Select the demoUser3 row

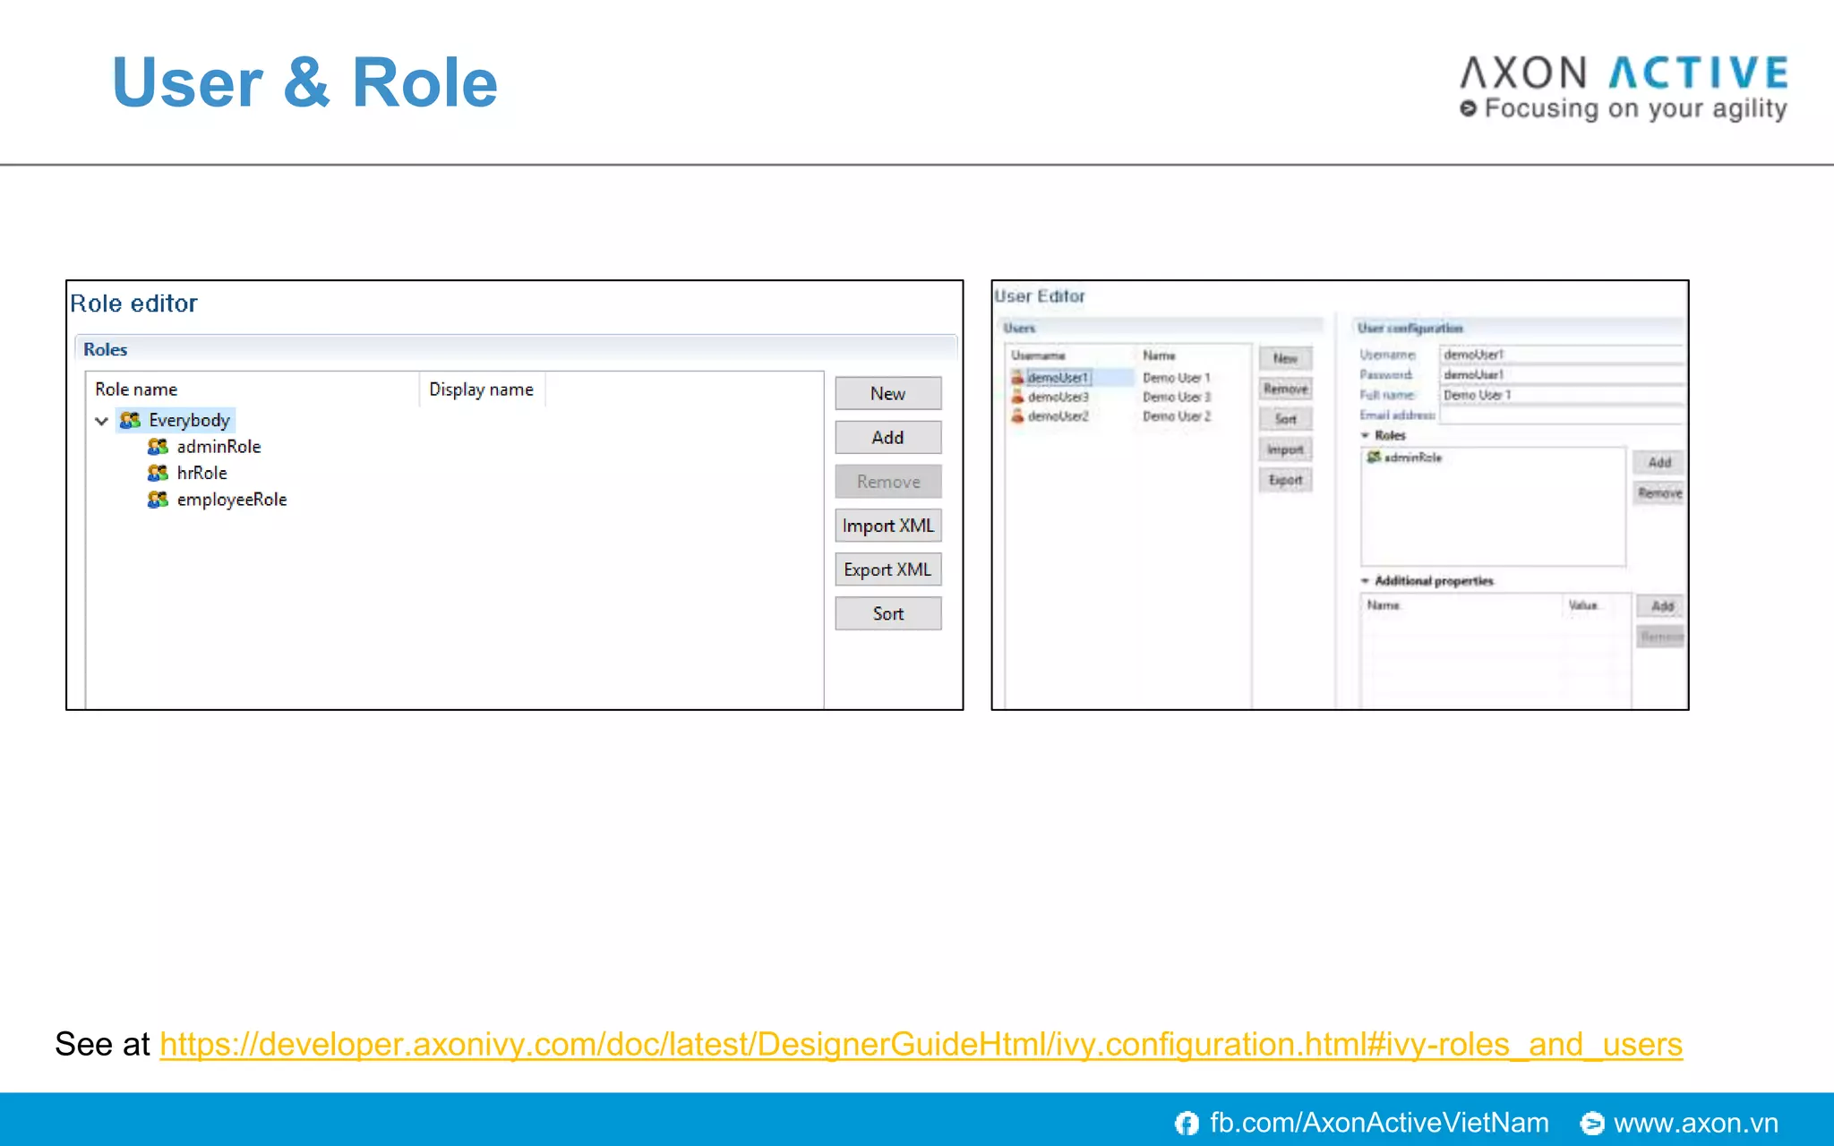tap(1128, 397)
